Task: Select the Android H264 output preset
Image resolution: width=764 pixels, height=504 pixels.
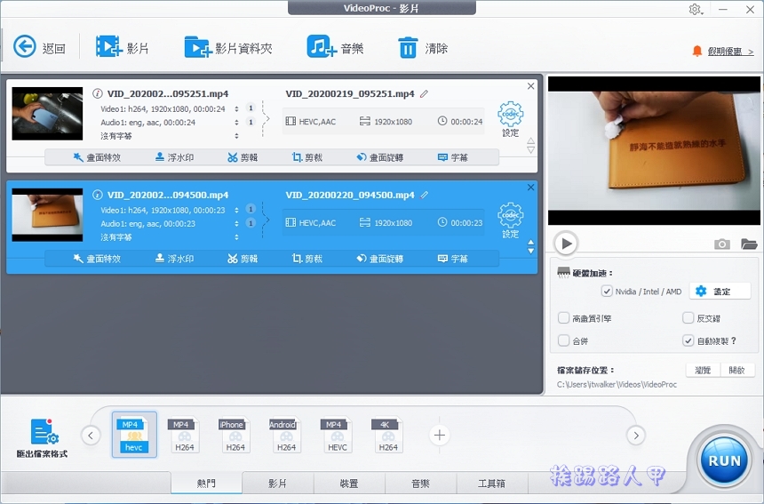Action: [x=286, y=435]
